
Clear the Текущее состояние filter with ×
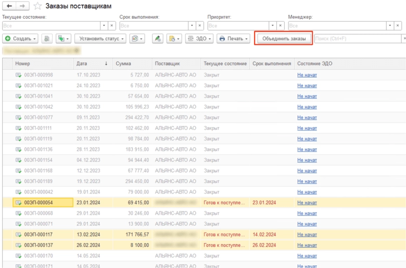(x=111, y=25)
